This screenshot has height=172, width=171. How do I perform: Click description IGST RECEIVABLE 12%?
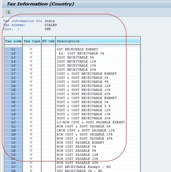(x=76, y=62)
